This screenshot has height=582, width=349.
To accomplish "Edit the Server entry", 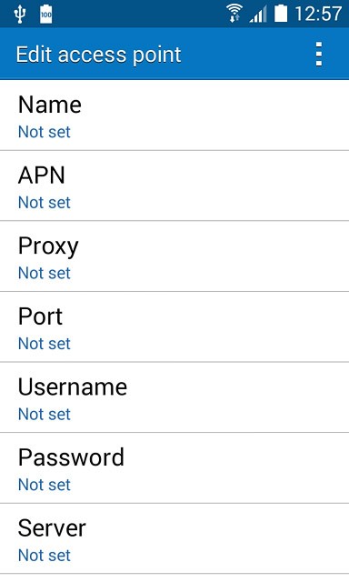I will (174, 539).
